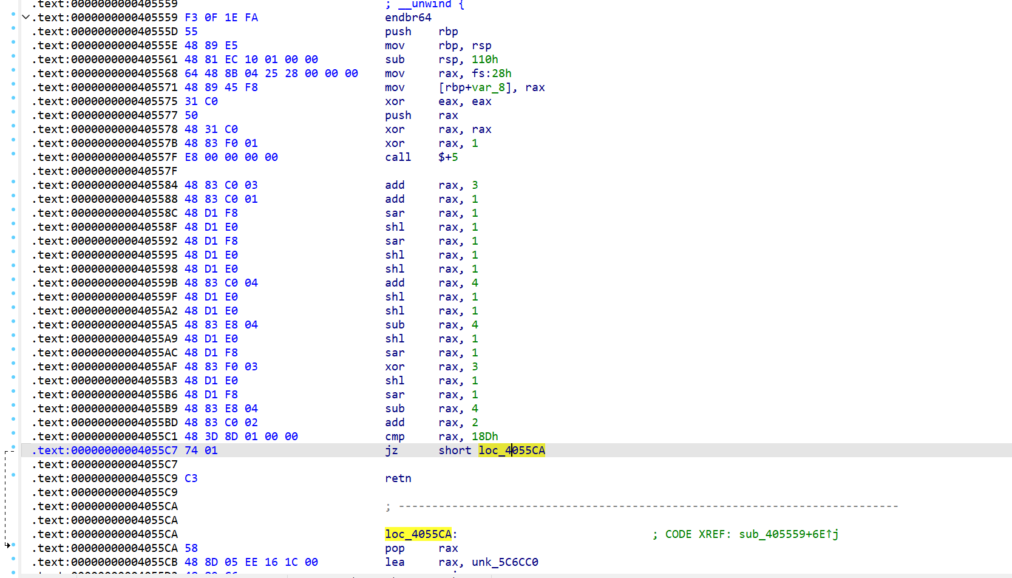Toggle the breakpoint dot beside address 405584
1012x578 pixels.
click(13, 182)
